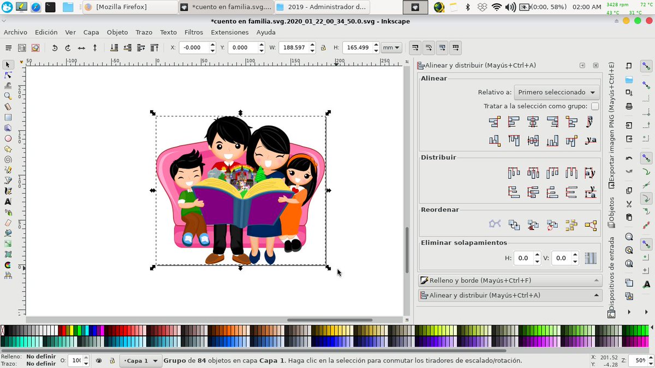The image size is (655, 368).
Task: Increase X position stepper
Action: point(214,45)
